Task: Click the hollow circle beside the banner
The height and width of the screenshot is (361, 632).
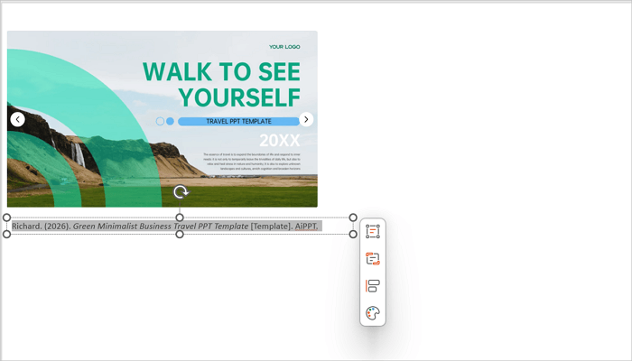Action: 160,121
